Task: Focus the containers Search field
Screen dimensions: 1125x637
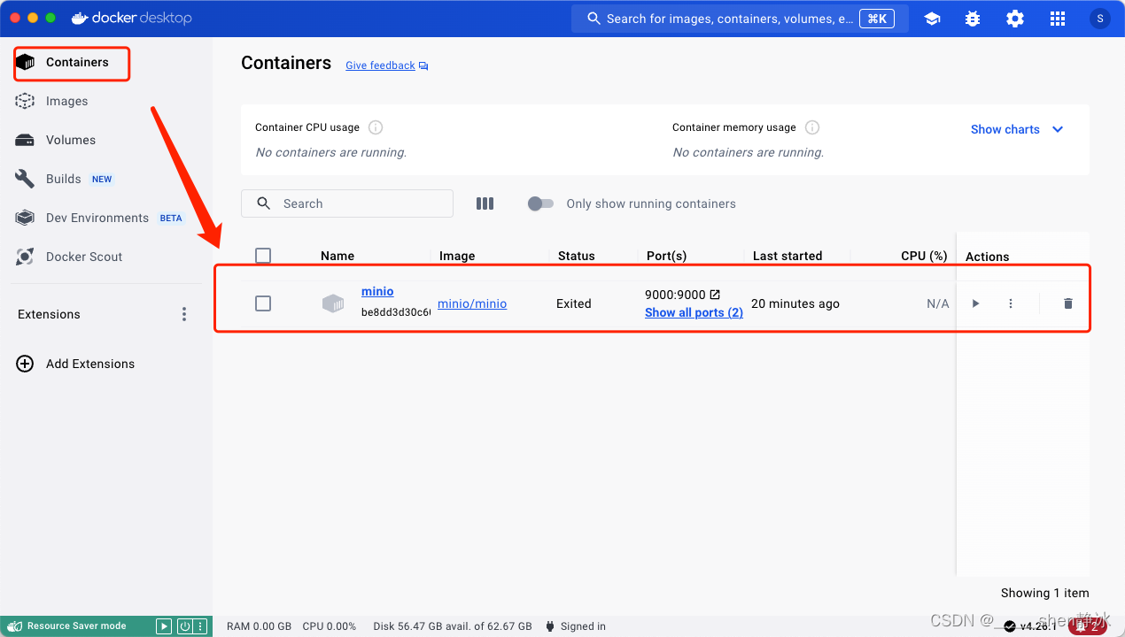Action: click(x=347, y=203)
